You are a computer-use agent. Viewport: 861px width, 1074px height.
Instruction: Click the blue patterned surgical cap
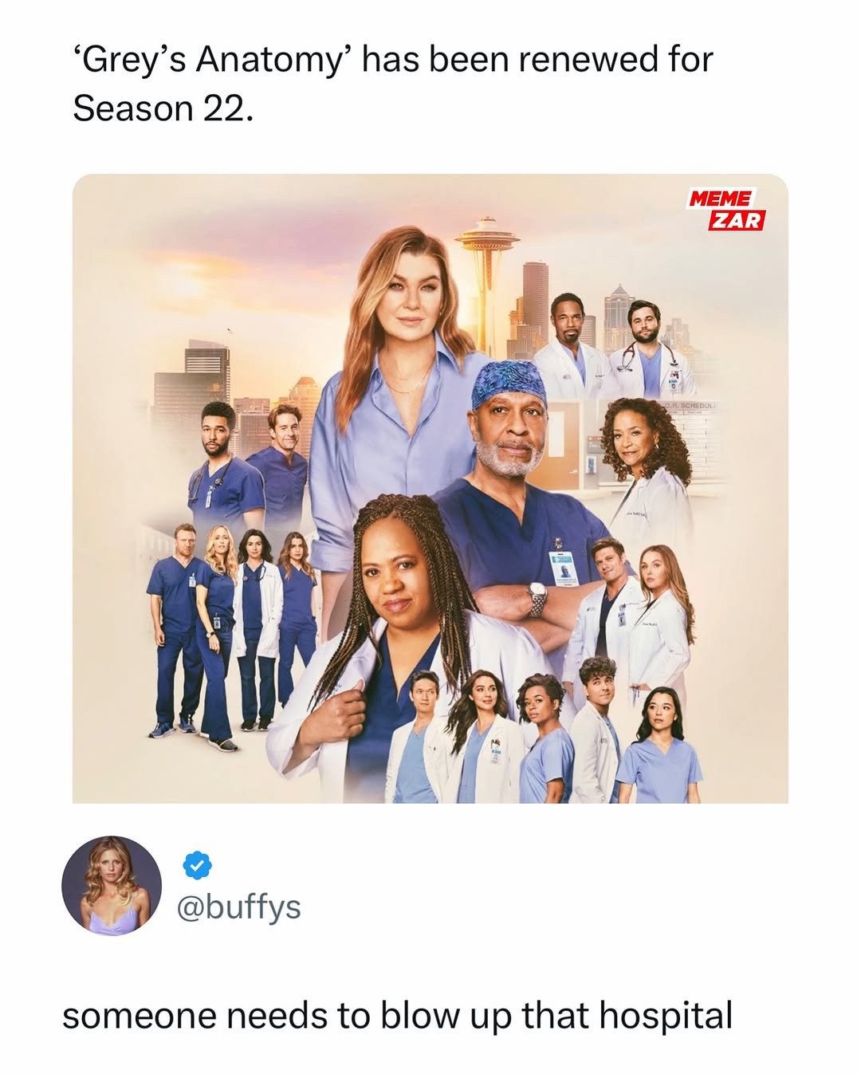509,383
